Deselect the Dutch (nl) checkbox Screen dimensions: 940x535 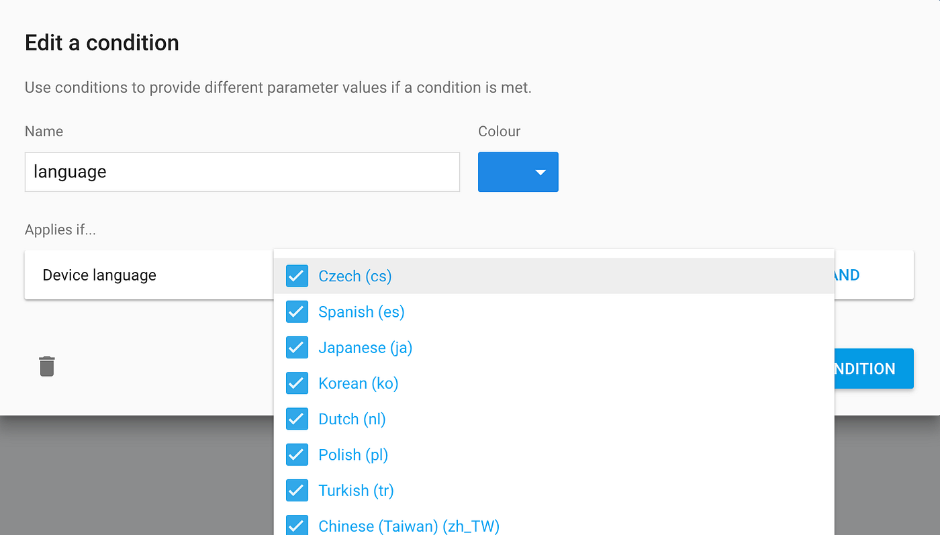tap(297, 419)
